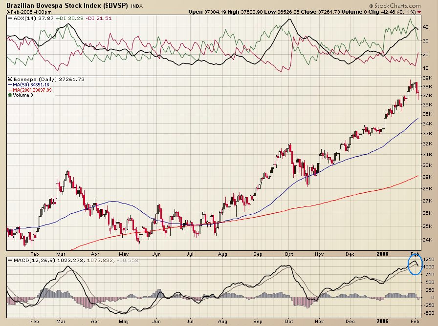Screen dimensions: 438x326
Task: Select the High 37608.90 value
Action: tap(245, 12)
